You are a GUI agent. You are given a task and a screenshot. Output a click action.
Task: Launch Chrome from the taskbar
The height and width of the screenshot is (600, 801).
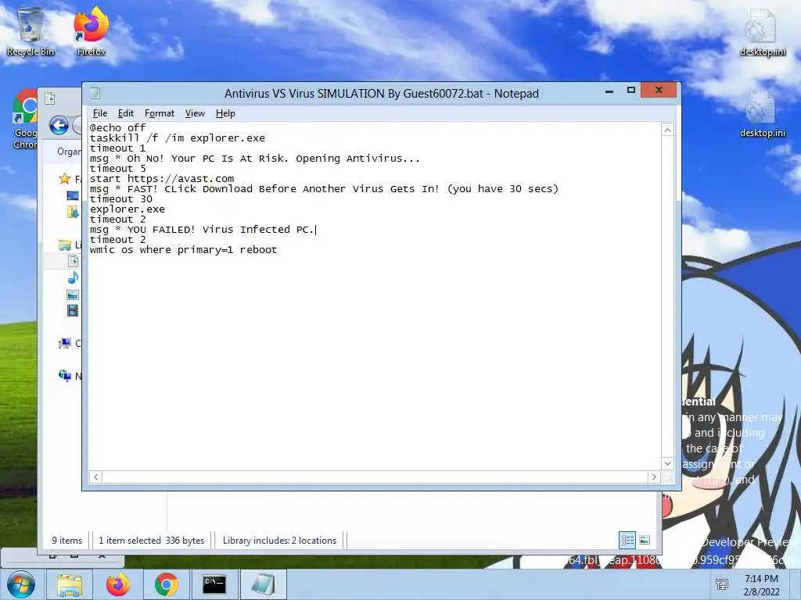pyautogui.click(x=167, y=584)
